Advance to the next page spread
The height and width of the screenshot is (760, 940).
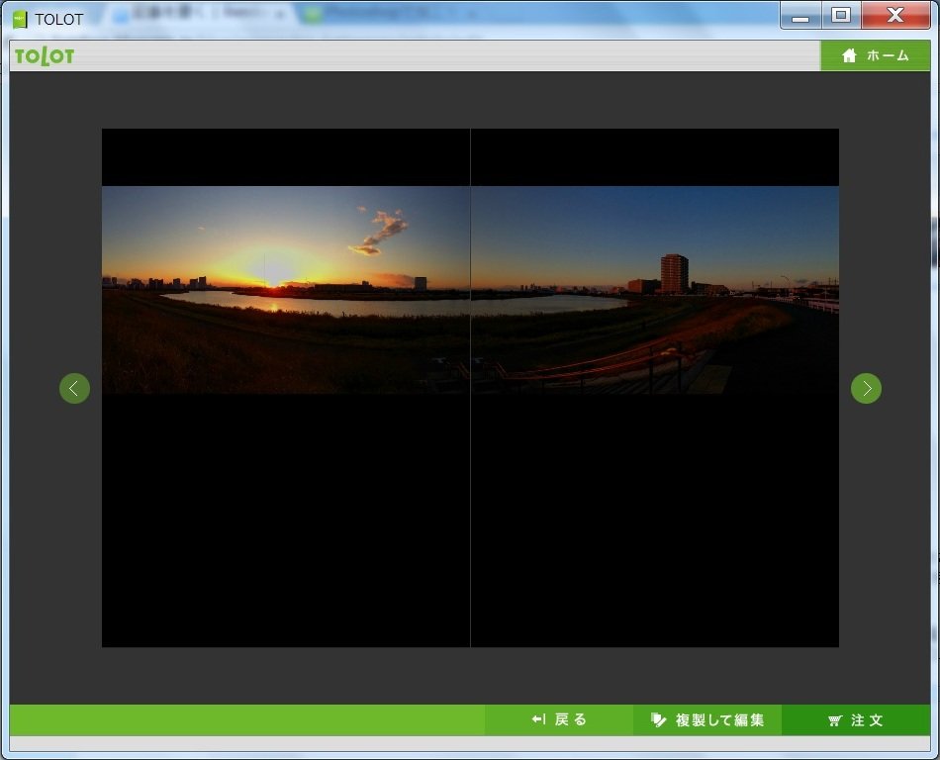[x=866, y=388]
